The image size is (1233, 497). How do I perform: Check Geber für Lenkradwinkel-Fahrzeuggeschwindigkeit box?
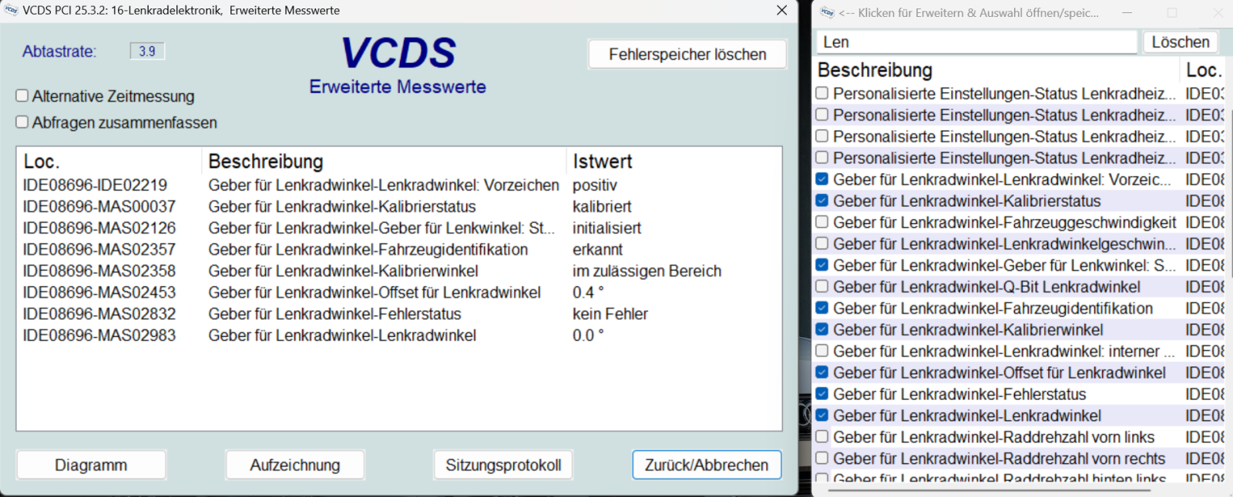[x=822, y=222]
